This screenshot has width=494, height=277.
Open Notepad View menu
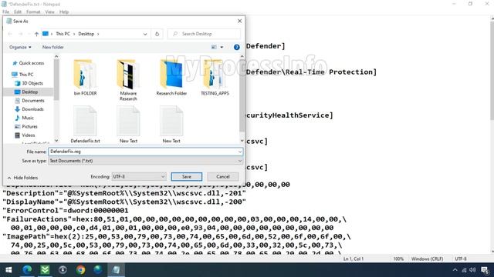[49, 12]
